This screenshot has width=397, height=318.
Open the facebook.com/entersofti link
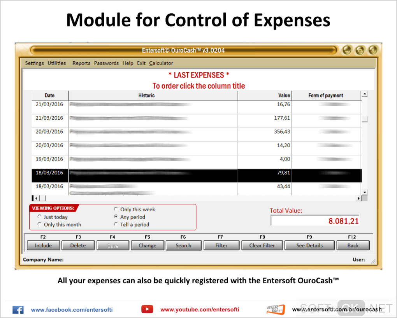pyautogui.click(x=72, y=310)
